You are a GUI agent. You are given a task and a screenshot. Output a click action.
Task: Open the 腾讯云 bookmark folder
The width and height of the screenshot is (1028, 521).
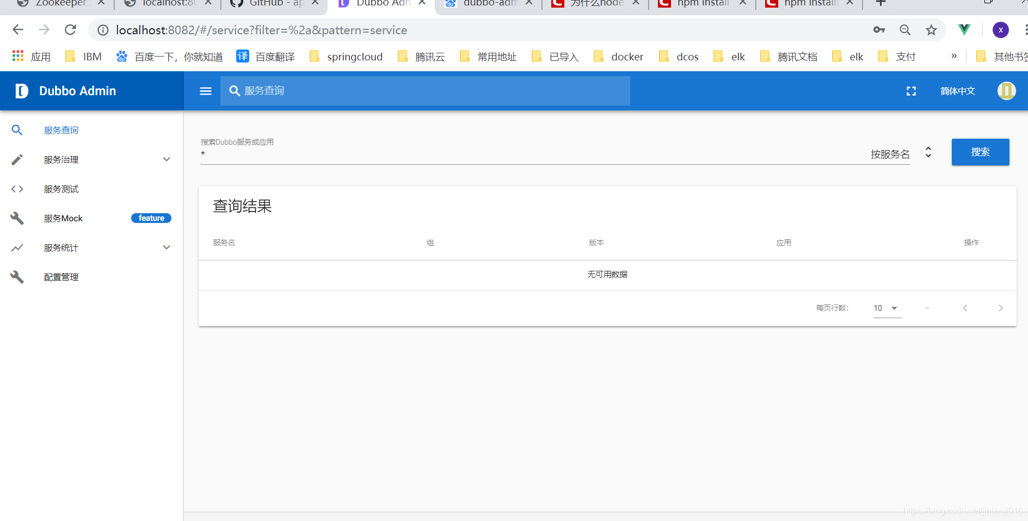421,57
